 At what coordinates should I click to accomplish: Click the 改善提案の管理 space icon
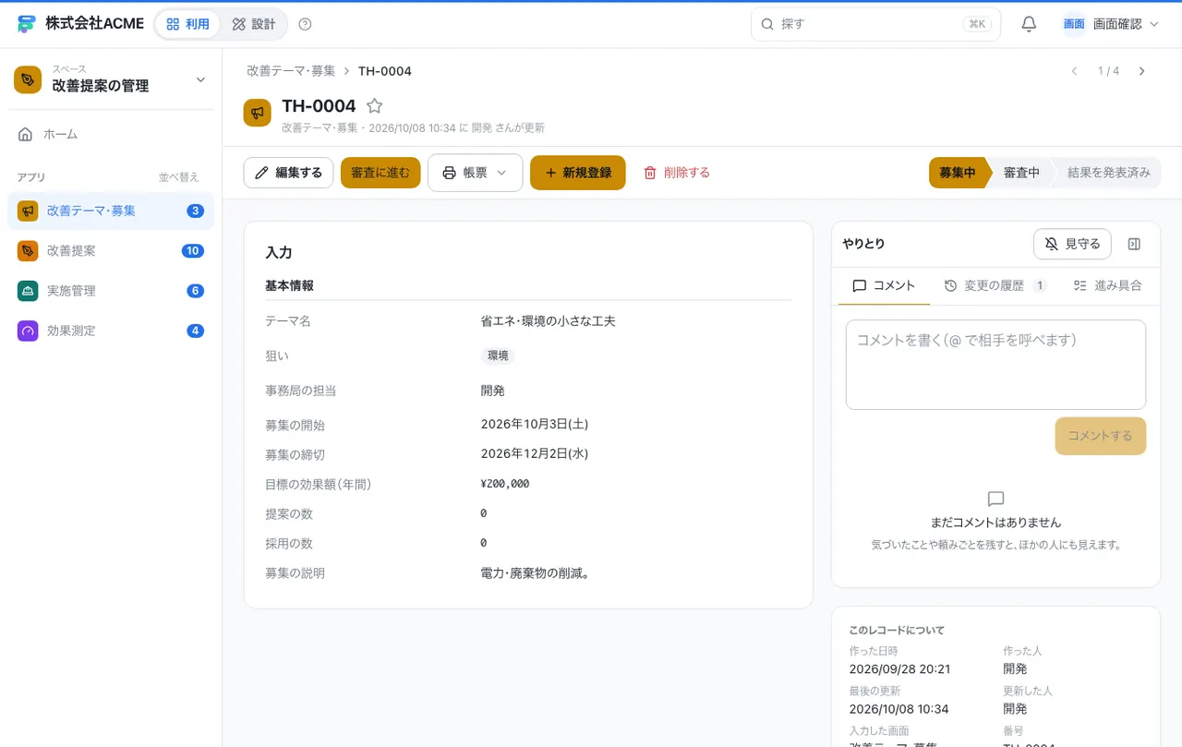pos(28,79)
